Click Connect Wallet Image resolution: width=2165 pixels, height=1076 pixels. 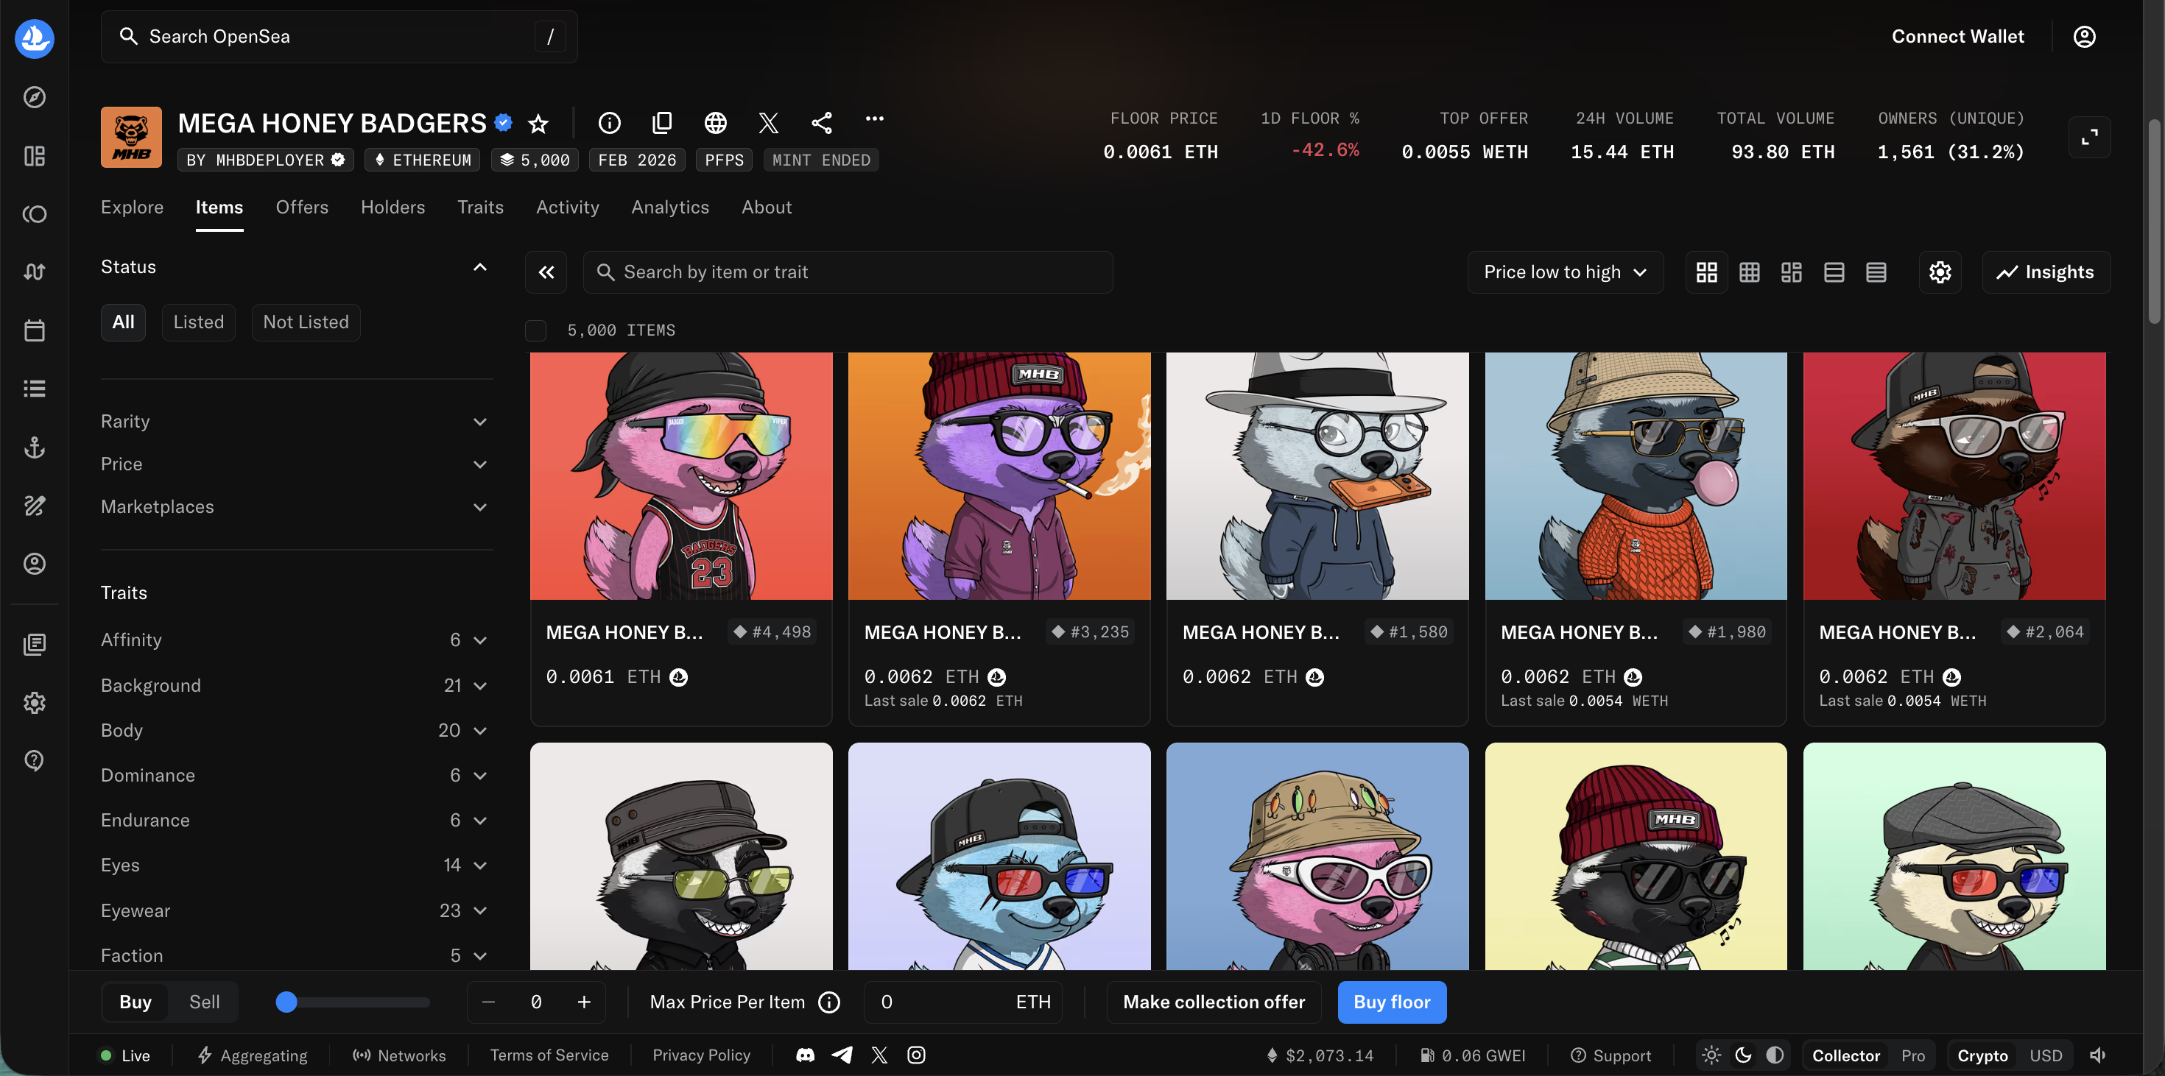tap(1957, 36)
